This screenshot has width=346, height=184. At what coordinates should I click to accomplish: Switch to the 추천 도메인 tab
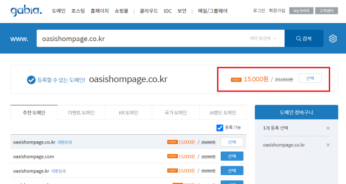coord(34,113)
